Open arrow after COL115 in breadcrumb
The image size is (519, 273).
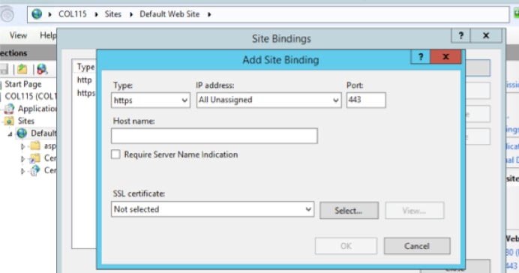tap(96, 14)
